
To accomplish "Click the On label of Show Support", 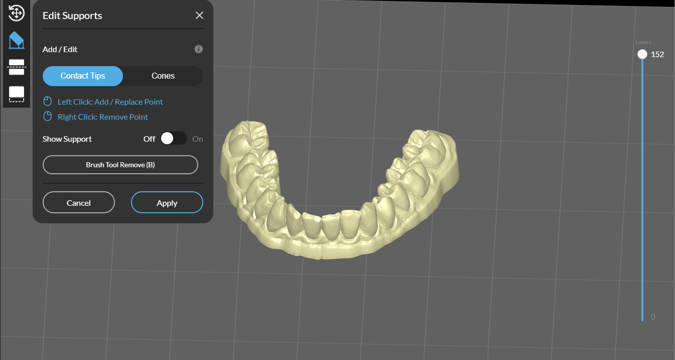I will [x=198, y=139].
